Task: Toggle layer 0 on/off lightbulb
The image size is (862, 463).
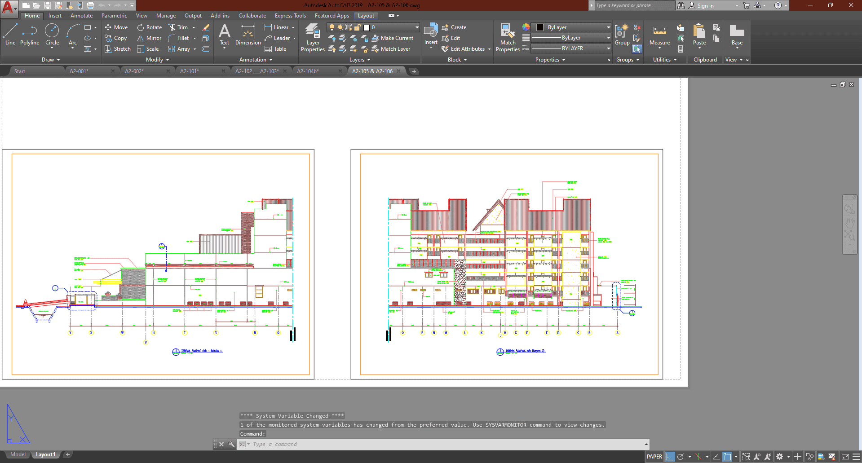Action: point(332,27)
